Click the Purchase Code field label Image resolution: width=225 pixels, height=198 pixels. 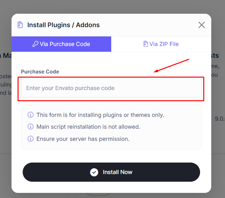[40, 72]
